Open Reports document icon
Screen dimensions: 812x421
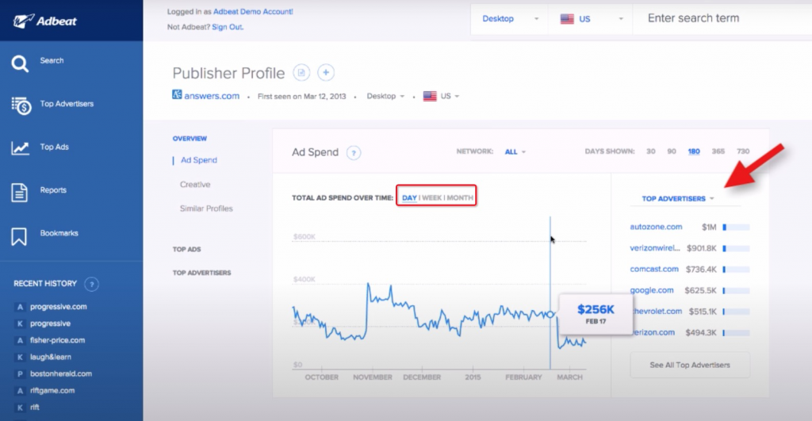click(19, 192)
